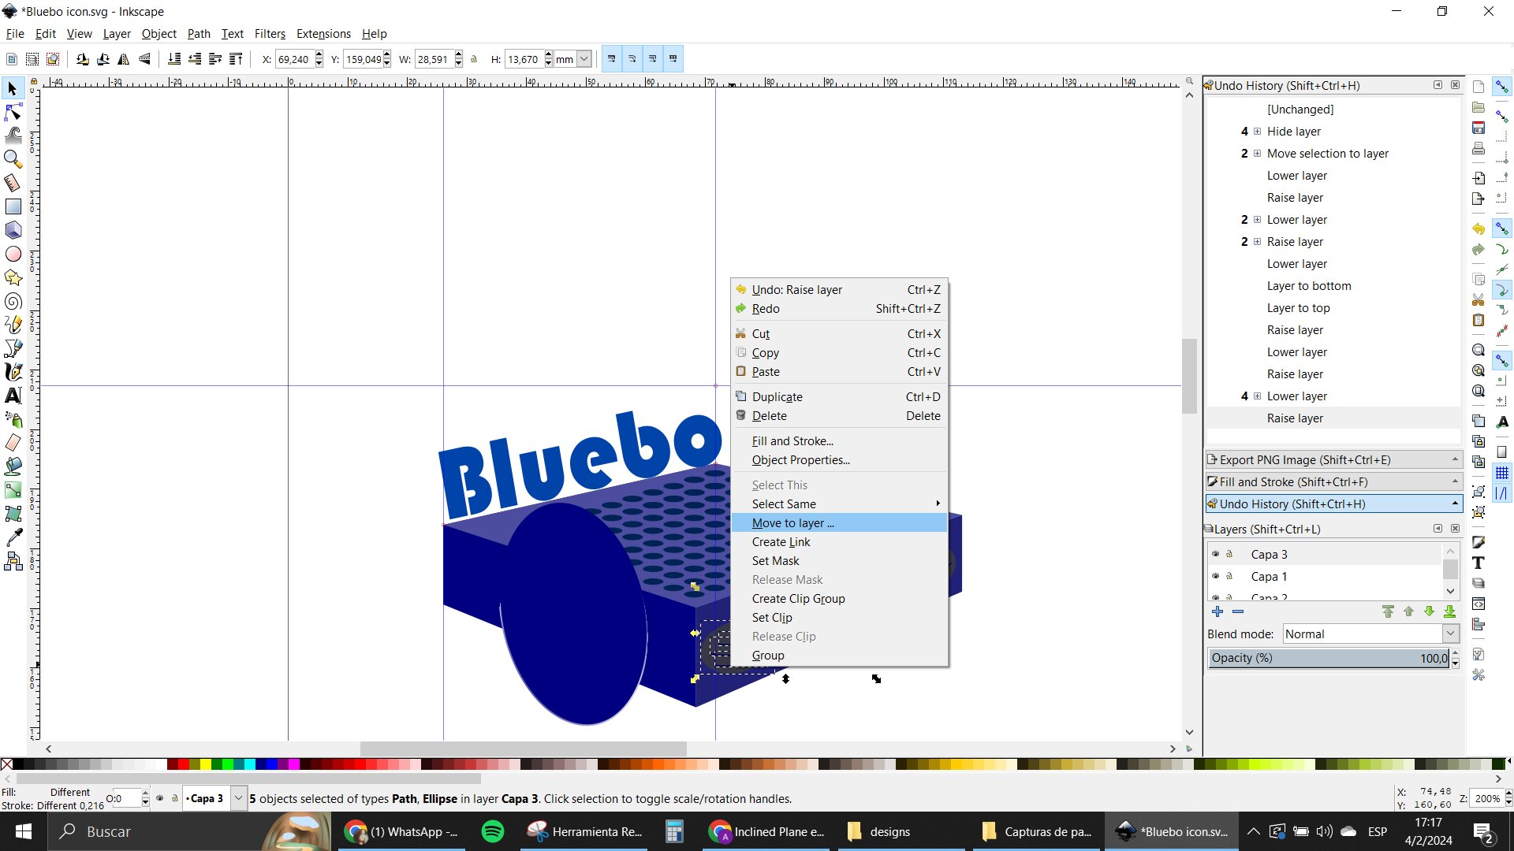Select the Paint bucket tool
The width and height of the screenshot is (1514, 851).
[x=13, y=466]
